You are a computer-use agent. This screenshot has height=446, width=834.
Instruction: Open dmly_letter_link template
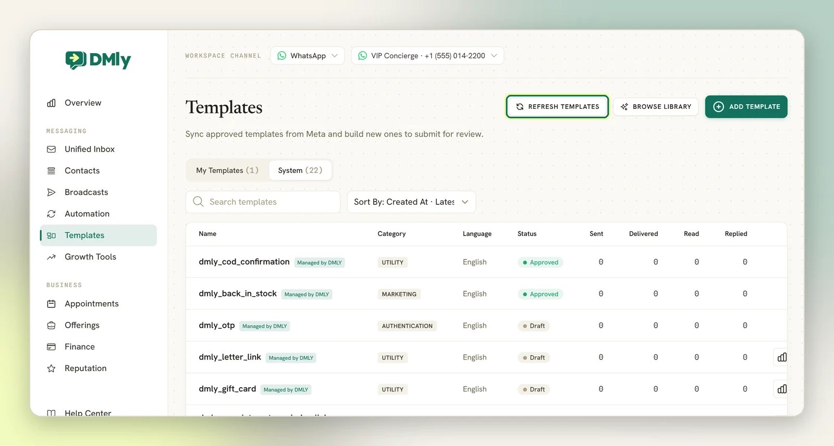[x=230, y=357]
